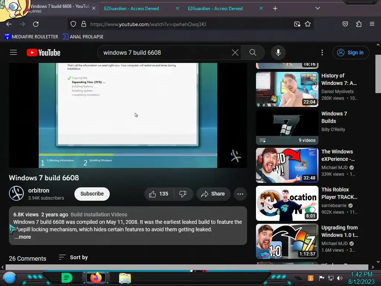Open the network tray icon
381x286 pixels.
[x=330, y=278]
